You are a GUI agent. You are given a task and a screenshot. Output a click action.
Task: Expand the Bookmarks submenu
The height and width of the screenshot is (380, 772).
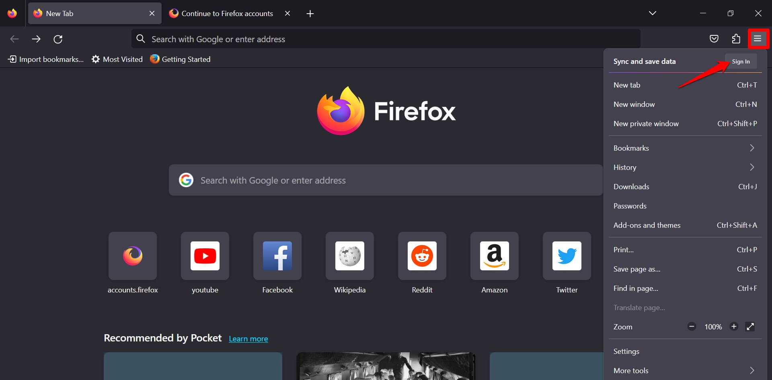(685, 148)
